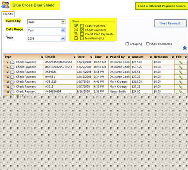Pin the Posted By column header
188x170 pixels.
point(128,57)
